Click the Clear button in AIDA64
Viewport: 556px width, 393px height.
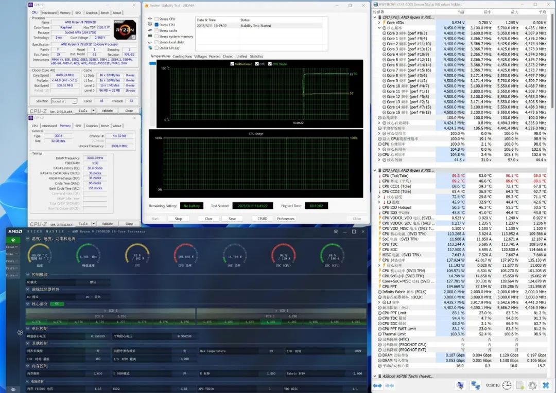click(208, 219)
